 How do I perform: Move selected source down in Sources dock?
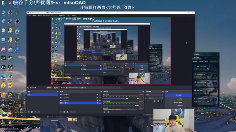[75, 112]
